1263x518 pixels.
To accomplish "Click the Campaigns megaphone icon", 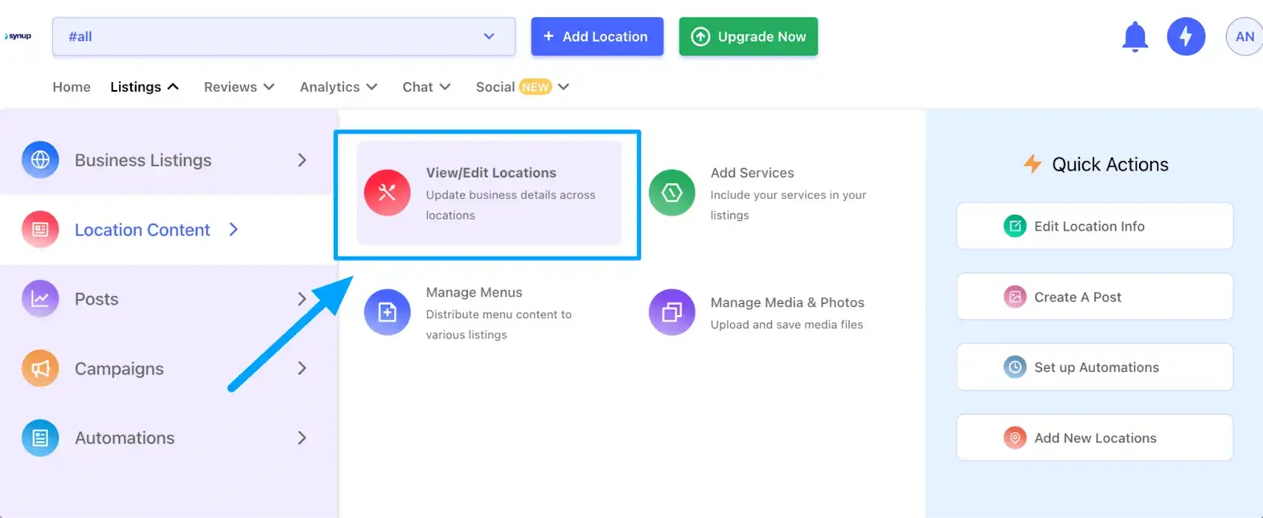I will pyautogui.click(x=40, y=369).
